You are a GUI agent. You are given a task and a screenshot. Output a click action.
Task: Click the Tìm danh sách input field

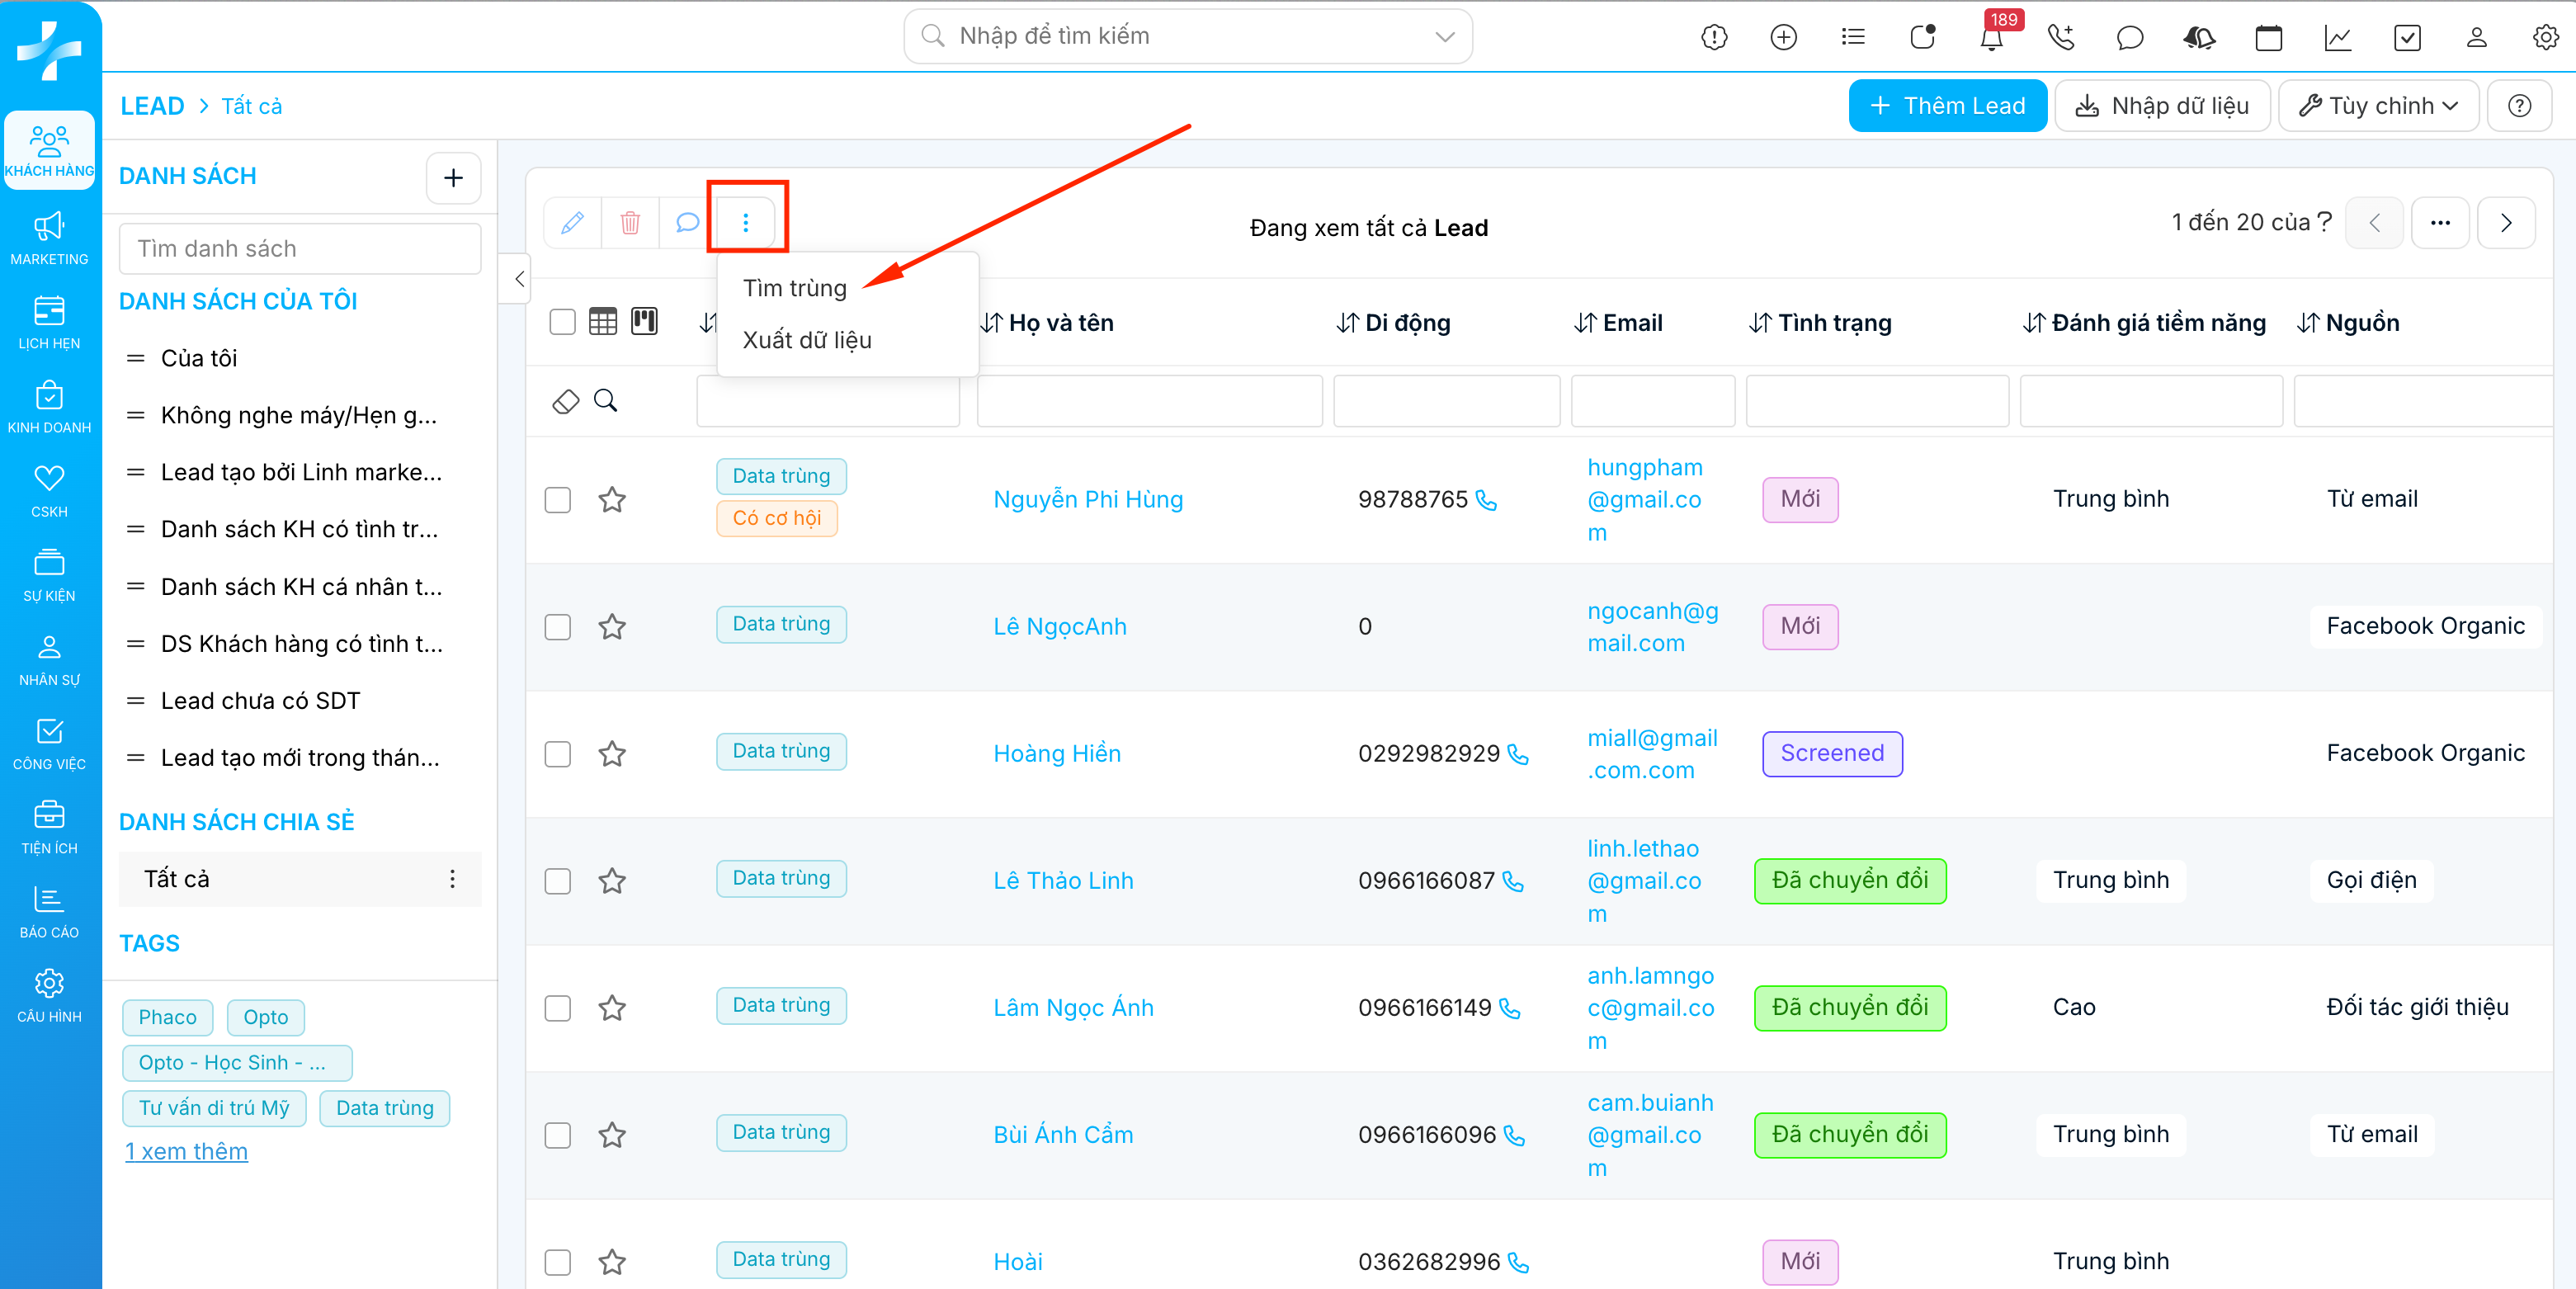pos(300,249)
